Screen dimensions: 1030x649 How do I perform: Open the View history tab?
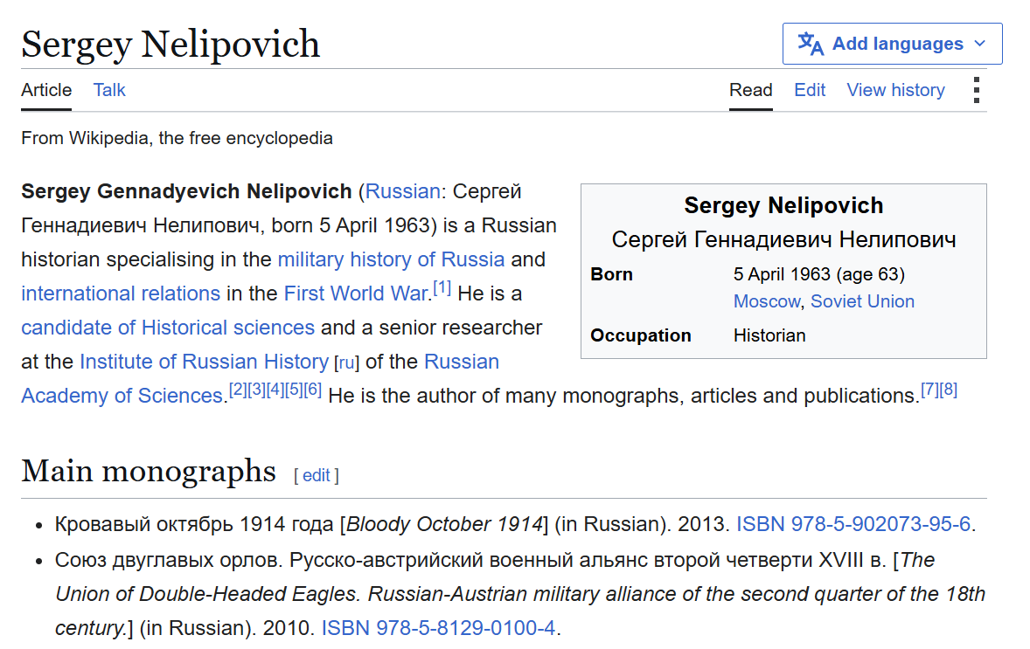coord(895,90)
